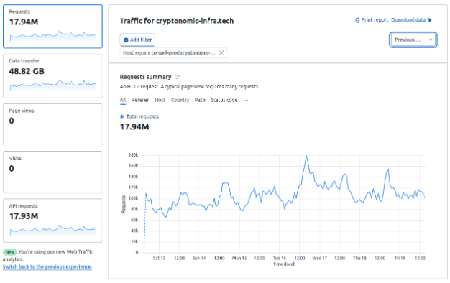The width and height of the screenshot is (450, 283).
Task: Click the Traffic for cryptonomic-infra.tech heading
Action: click(x=177, y=21)
